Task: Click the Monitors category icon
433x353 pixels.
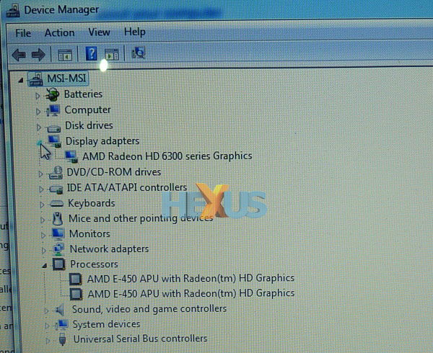Action: 58,234
